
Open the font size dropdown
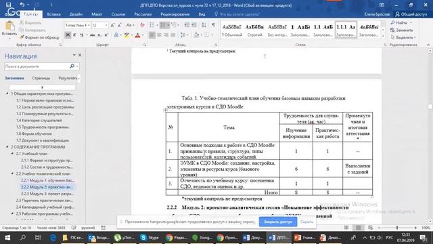point(106,26)
